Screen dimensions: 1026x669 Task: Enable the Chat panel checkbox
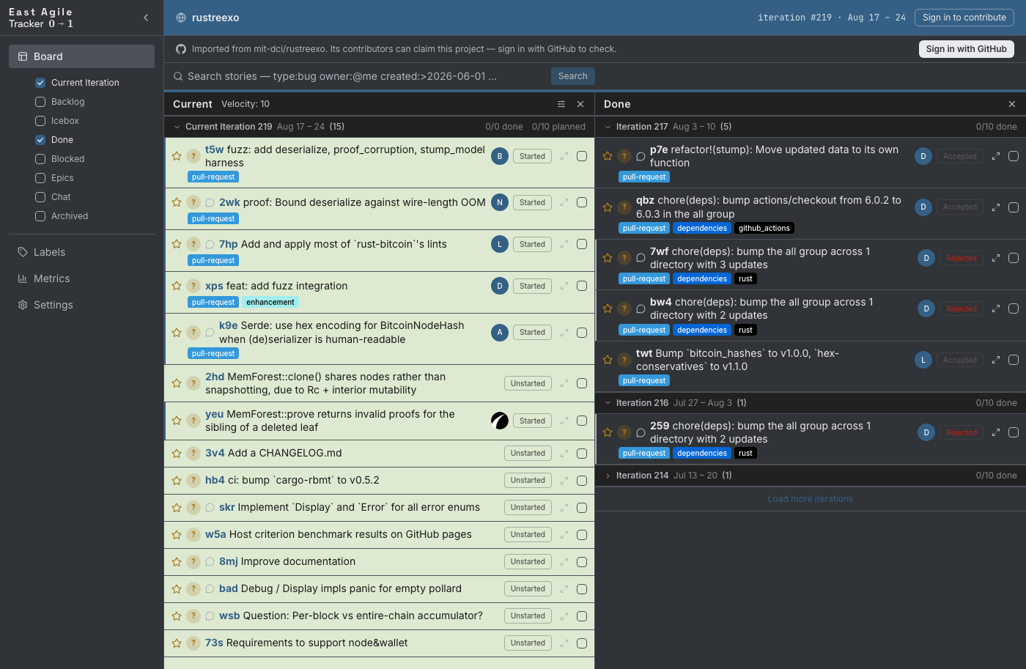tap(40, 197)
